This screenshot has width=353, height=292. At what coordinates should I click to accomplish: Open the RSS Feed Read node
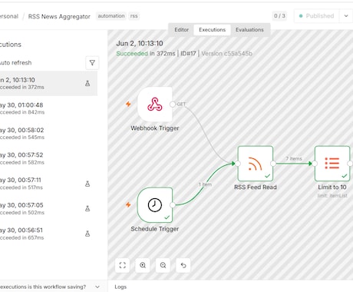coord(256,164)
